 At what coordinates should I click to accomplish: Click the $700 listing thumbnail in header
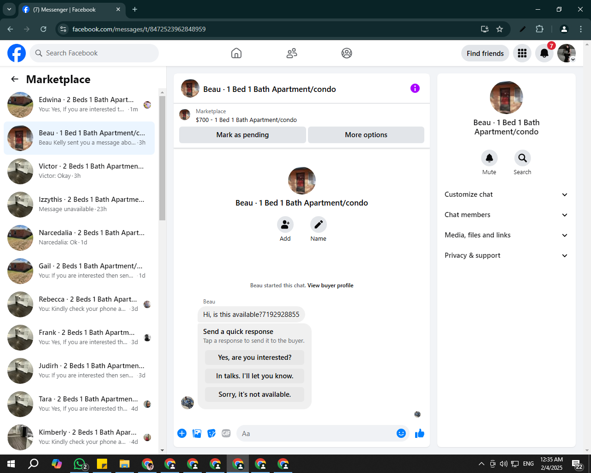tap(185, 115)
